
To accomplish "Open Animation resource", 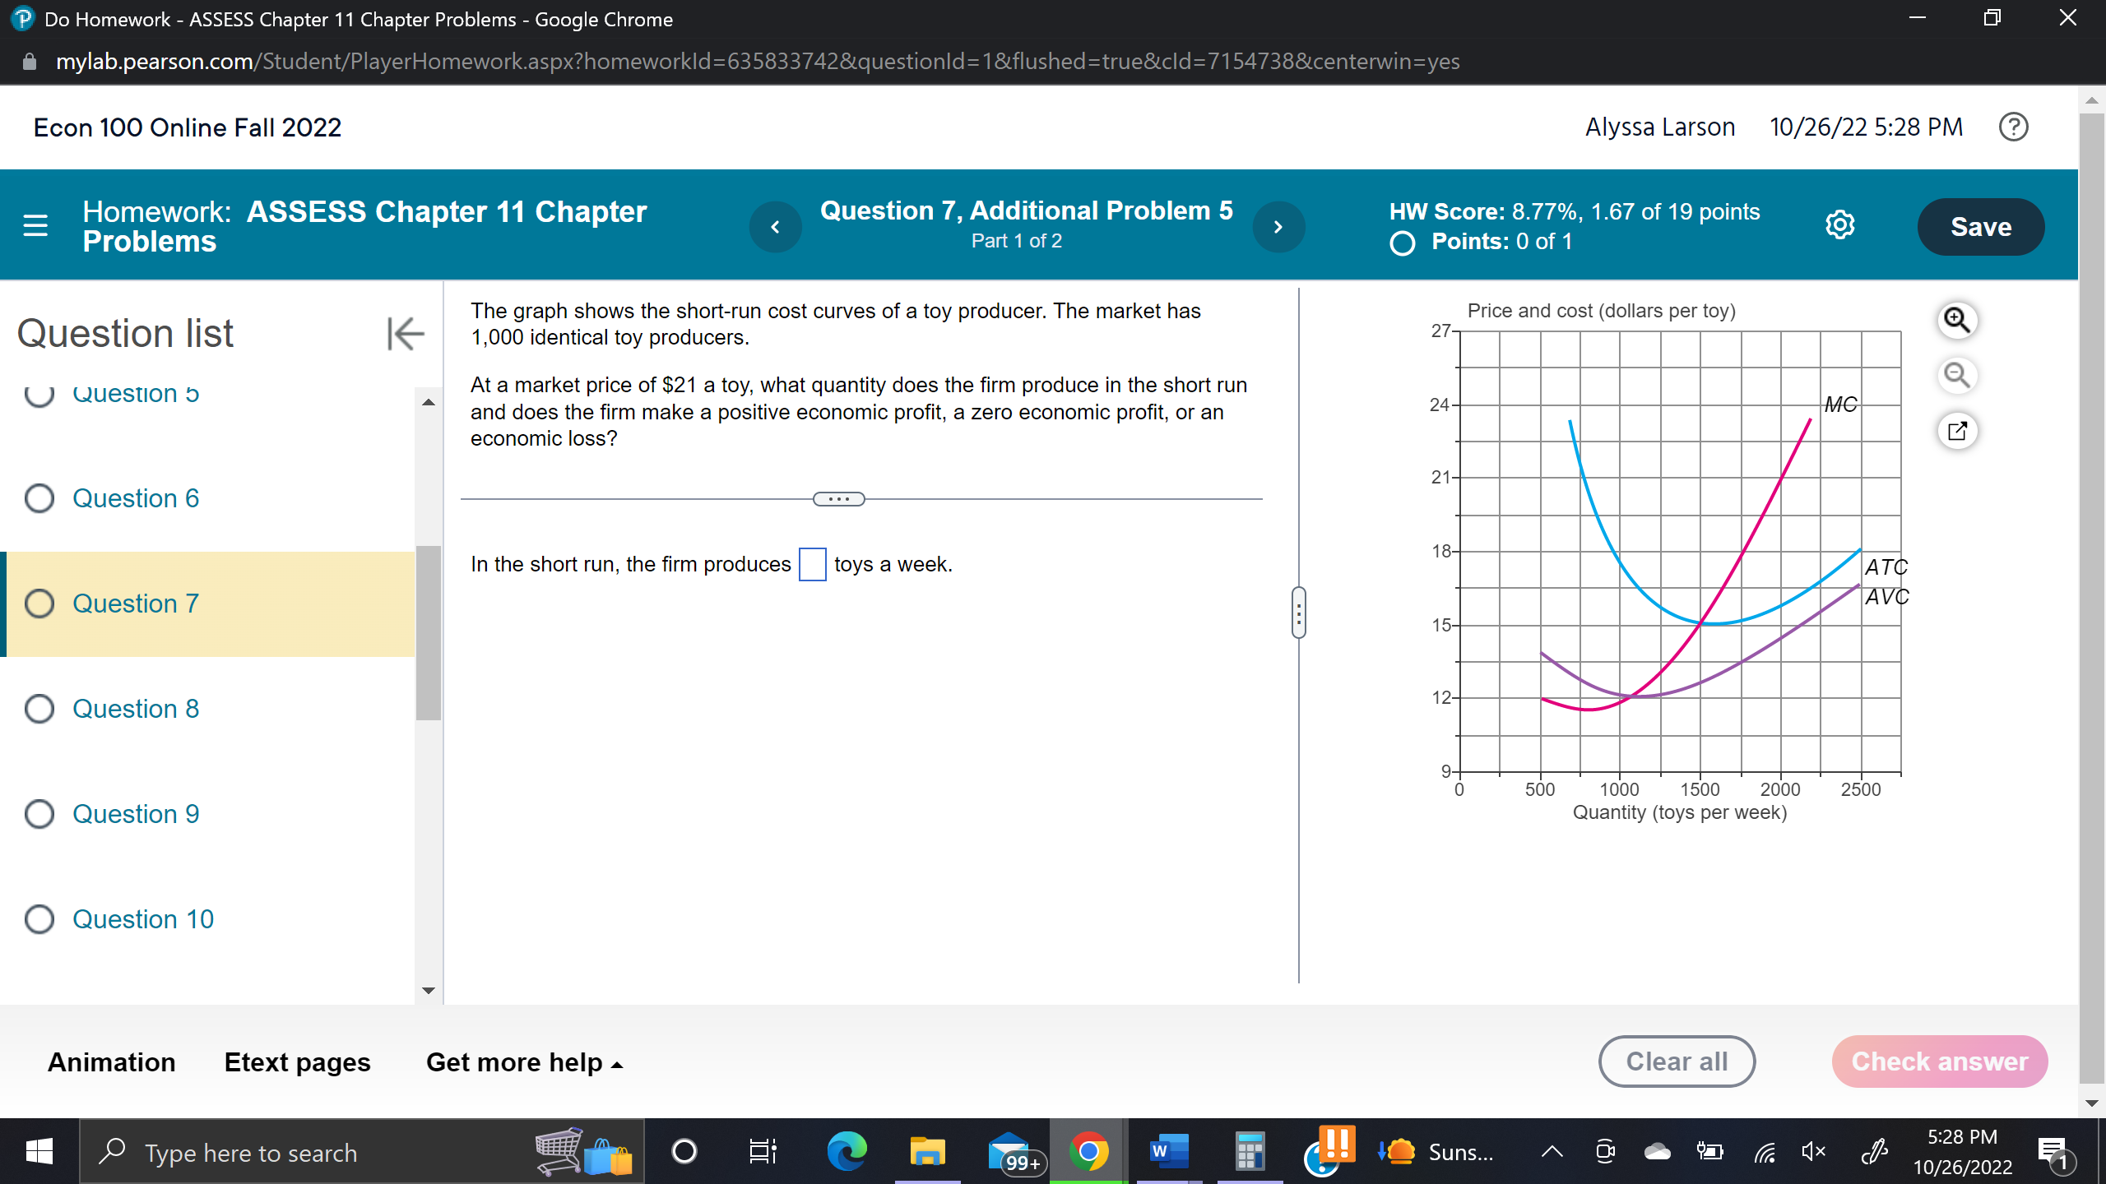I will 112,1062.
